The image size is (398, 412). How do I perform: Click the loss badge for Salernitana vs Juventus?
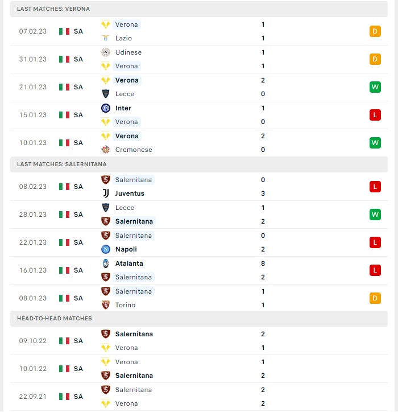coord(375,187)
